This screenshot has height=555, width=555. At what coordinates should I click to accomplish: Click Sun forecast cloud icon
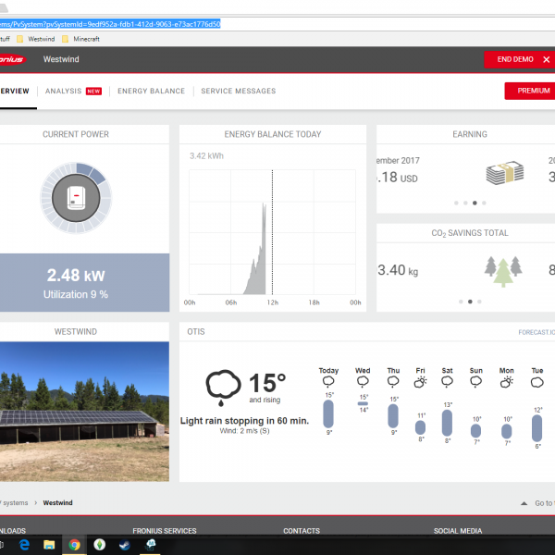click(x=475, y=381)
